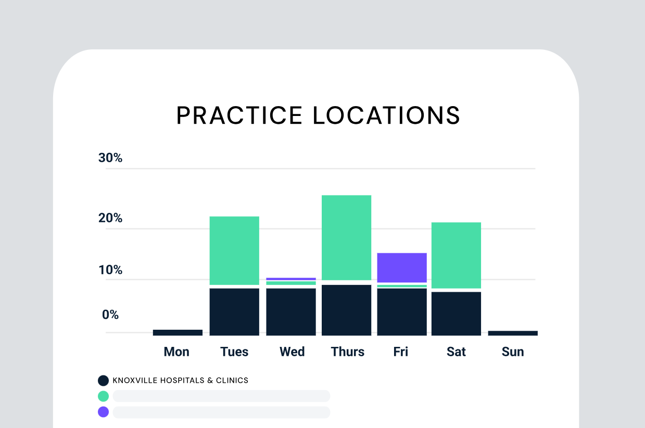
Task: Click the Thurs axis label
Action: click(x=348, y=352)
